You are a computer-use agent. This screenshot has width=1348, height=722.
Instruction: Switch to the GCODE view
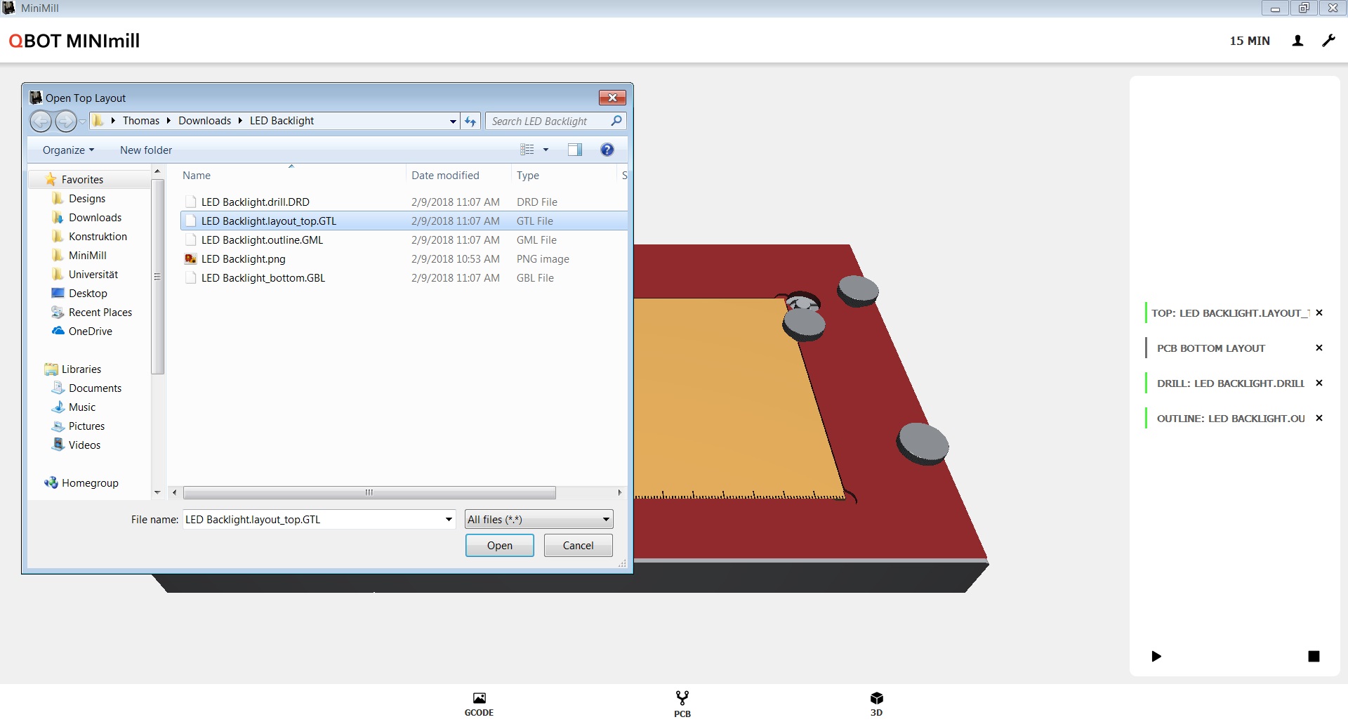[479, 704]
